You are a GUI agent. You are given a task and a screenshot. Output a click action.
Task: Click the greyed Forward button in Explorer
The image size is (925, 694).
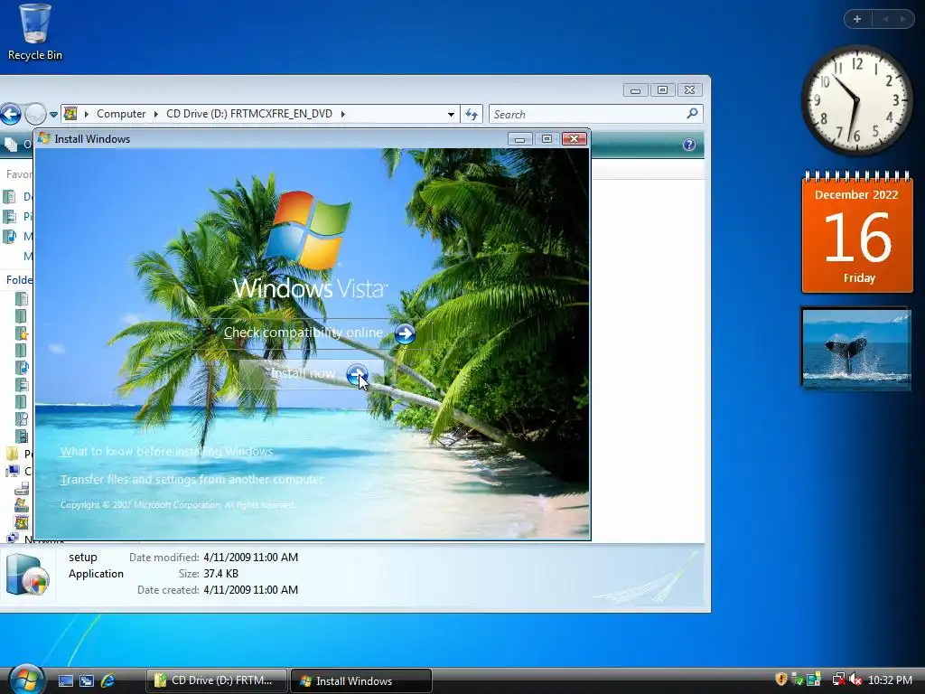tap(35, 114)
